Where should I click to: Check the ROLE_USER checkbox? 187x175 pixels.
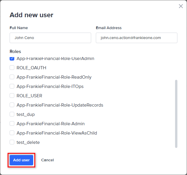pyautogui.click(x=12, y=96)
